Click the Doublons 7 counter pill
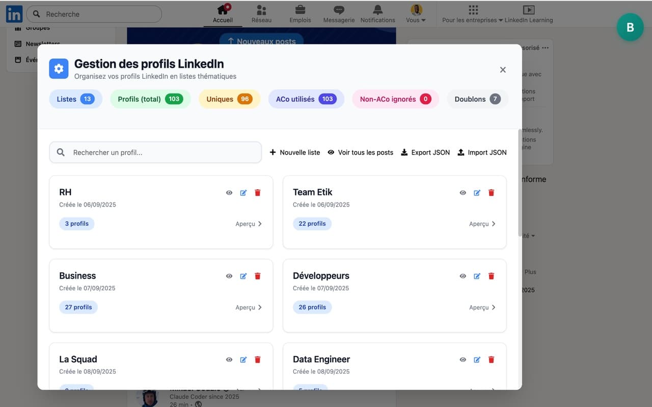The height and width of the screenshot is (407, 652). (477, 99)
